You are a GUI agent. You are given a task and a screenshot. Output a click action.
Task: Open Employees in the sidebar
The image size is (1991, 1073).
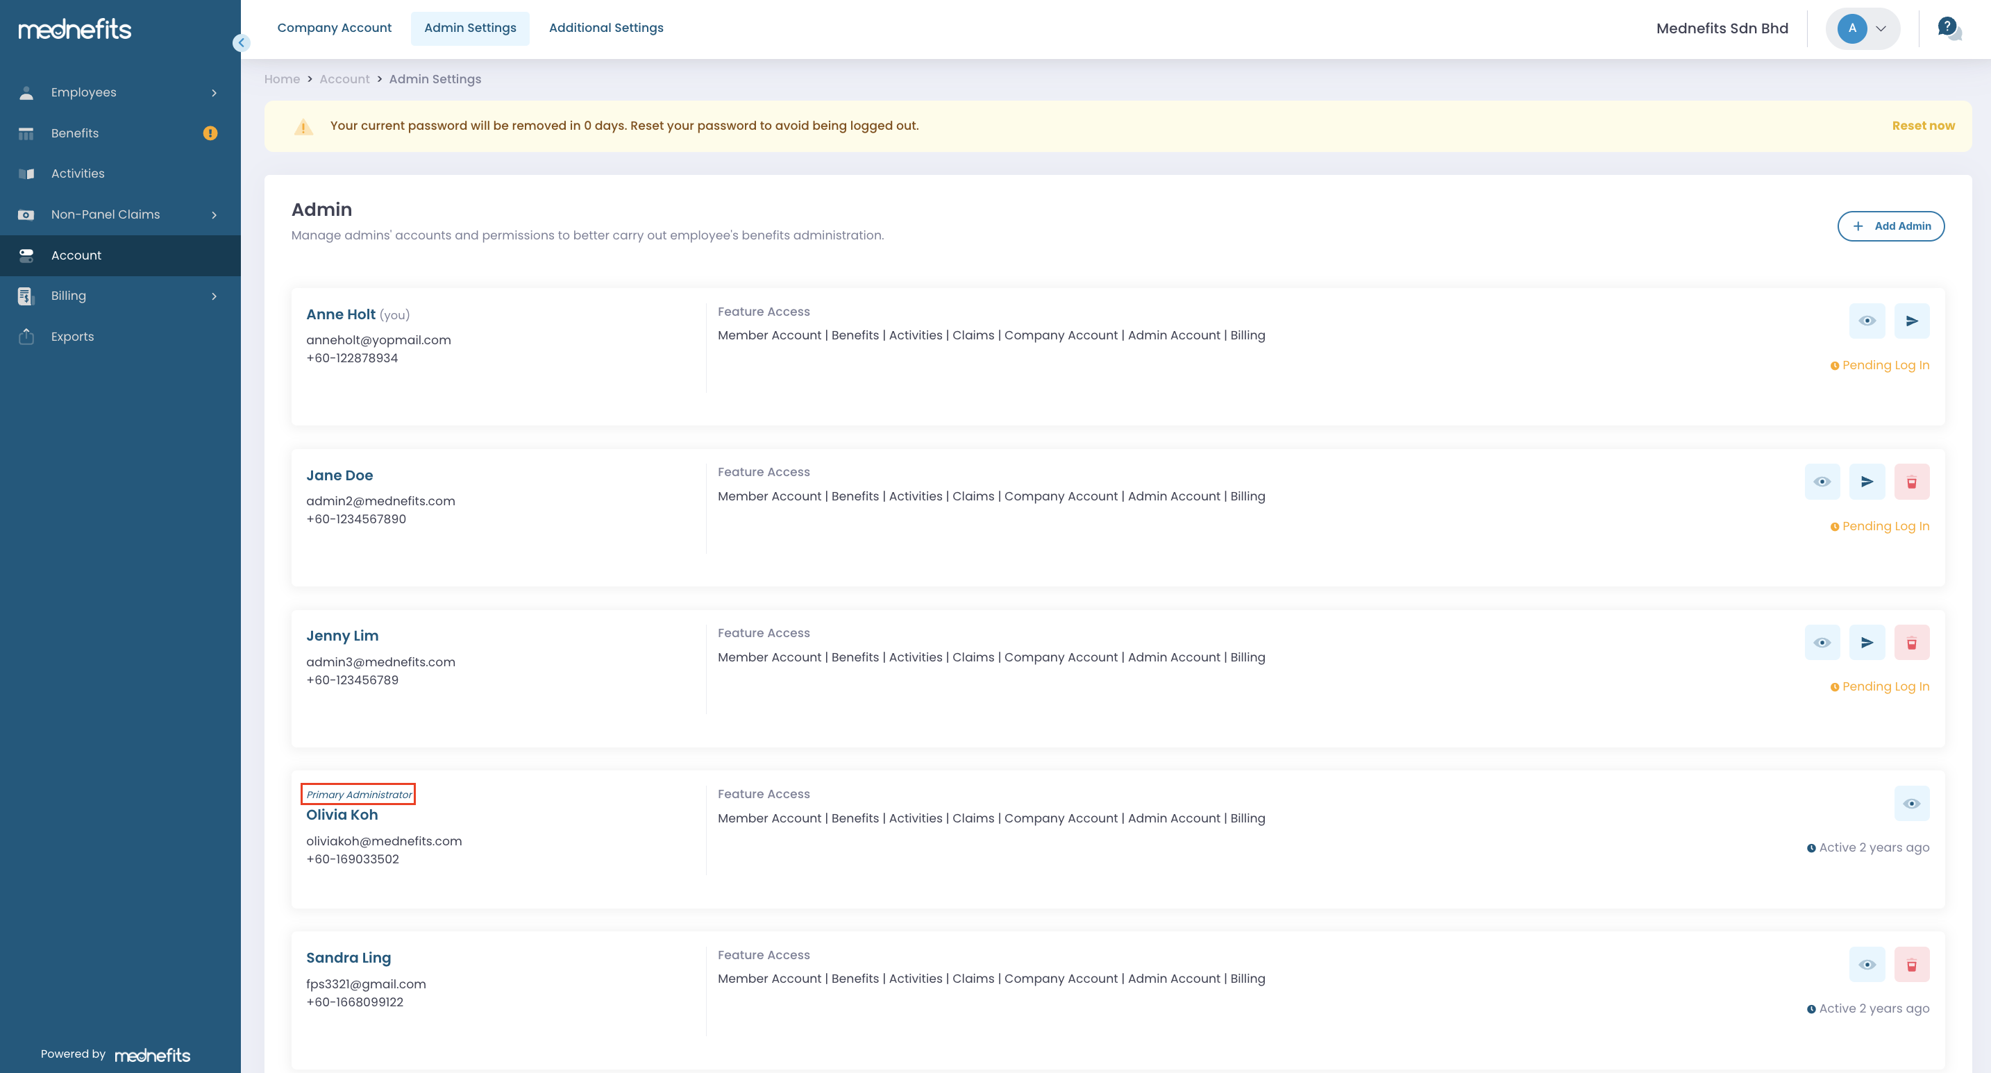(x=121, y=93)
